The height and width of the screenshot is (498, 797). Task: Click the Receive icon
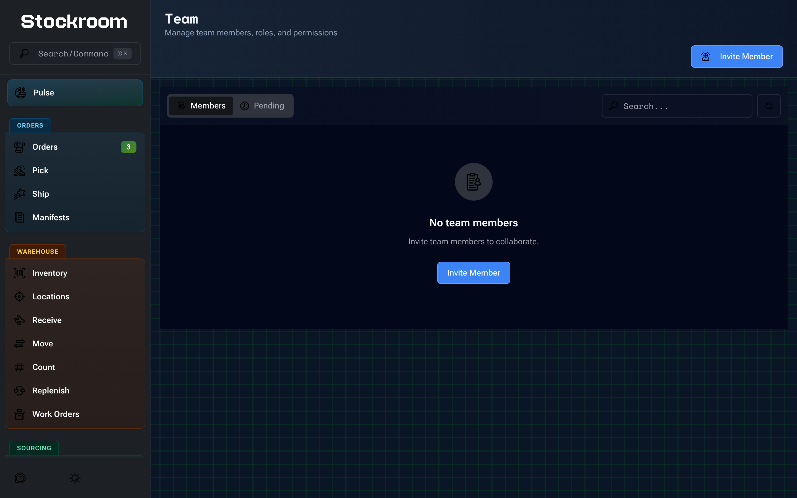(x=19, y=320)
